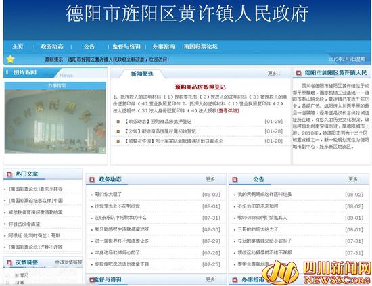
Task: Open hot article 你自己说看清楚
Action: point(24,224)
